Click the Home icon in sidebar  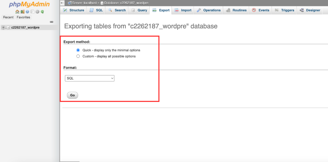pyautogui.click(x=17, y=12)
